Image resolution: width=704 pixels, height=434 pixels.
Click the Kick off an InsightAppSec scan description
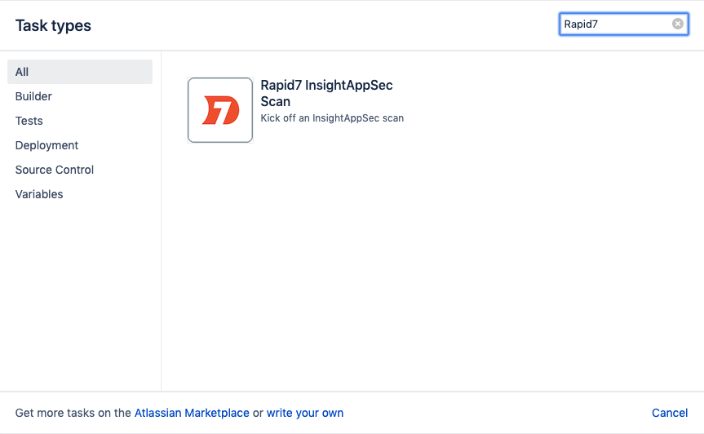tap(332, 118)
